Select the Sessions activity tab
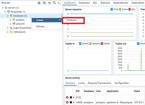 (70, 83)
